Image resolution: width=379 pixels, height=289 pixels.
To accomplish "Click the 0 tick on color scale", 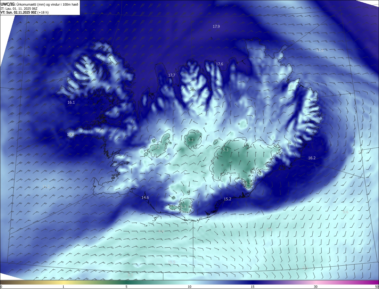I will click(1, 287).
